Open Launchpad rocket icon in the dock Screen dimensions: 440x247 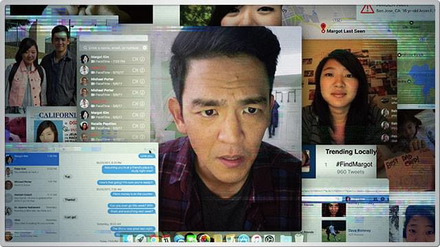[x=140, y=239]
